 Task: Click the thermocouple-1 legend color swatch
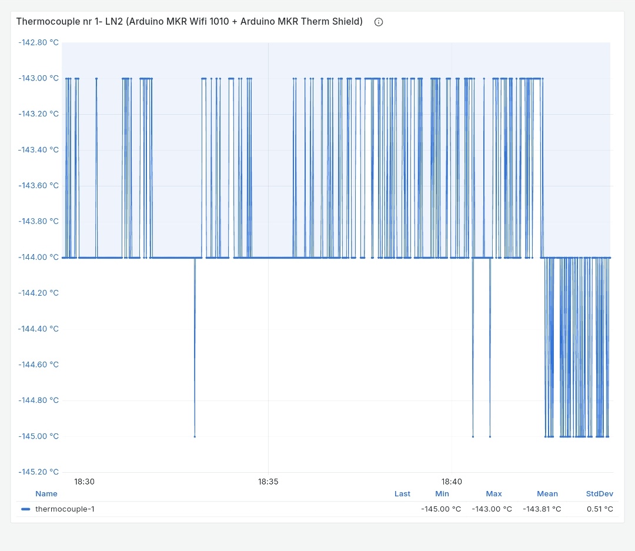(x=25, y=509)
